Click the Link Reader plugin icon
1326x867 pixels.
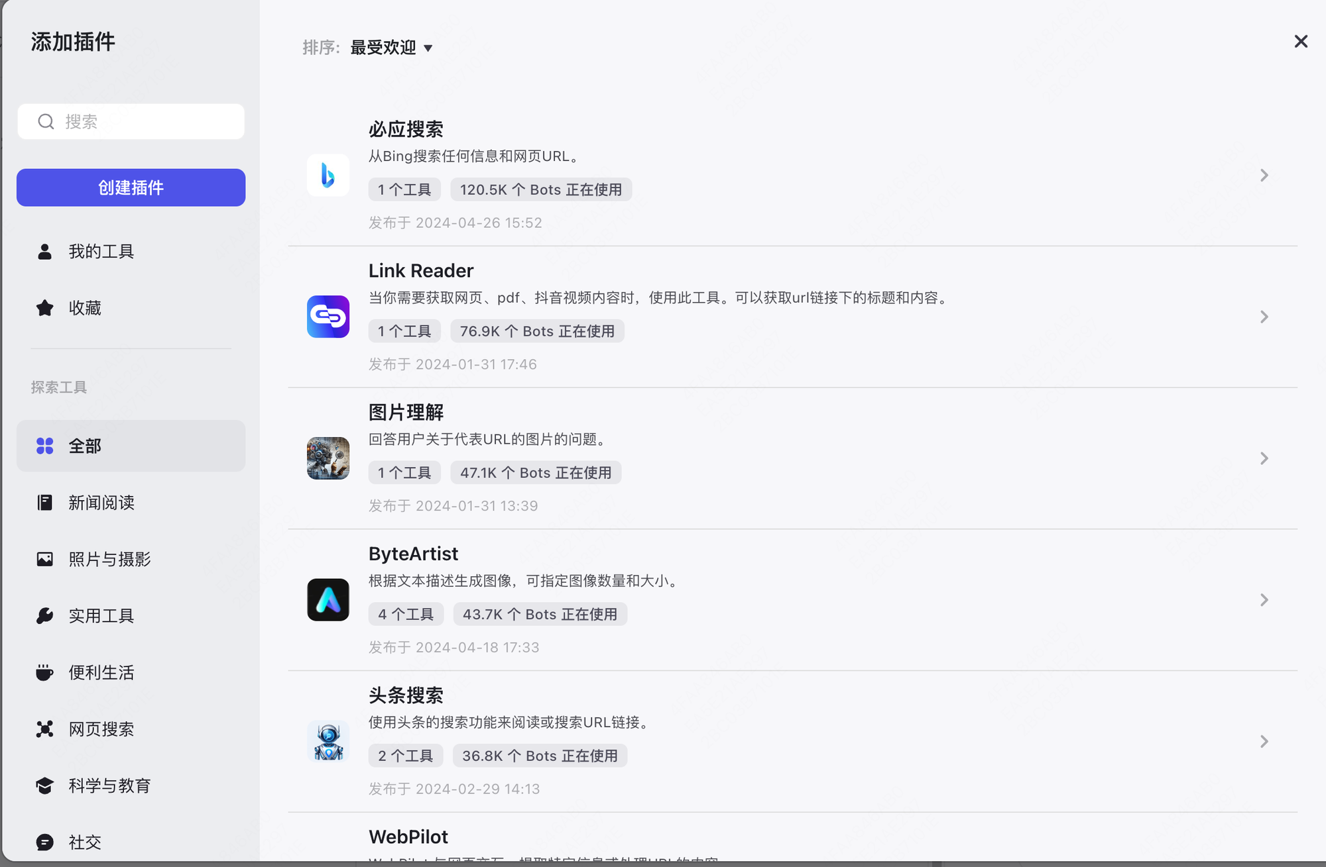pyautogui.click(x=328, y=317)
